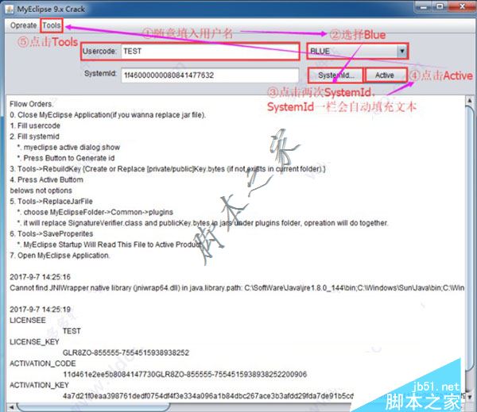Maximize the MyEclipse 9.x Crack window
Screen dimensions: 477x412
[x=440, y=6]
